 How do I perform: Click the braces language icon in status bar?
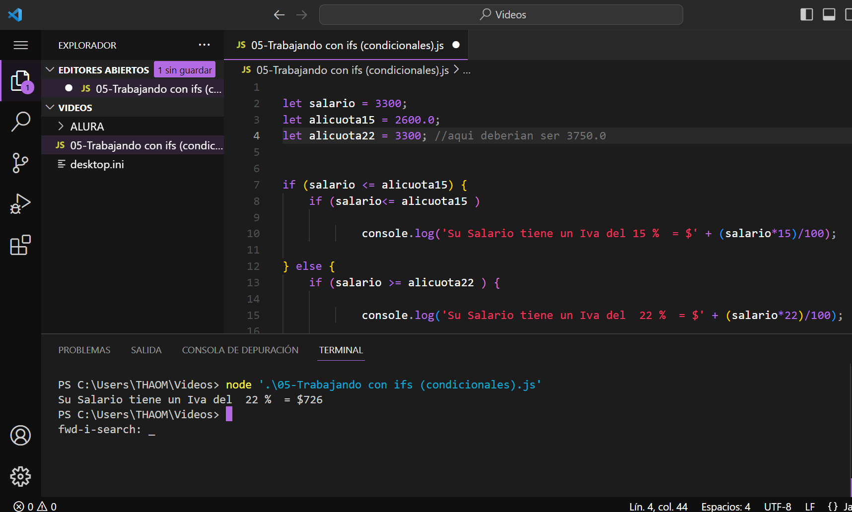(x=833, y=506)
